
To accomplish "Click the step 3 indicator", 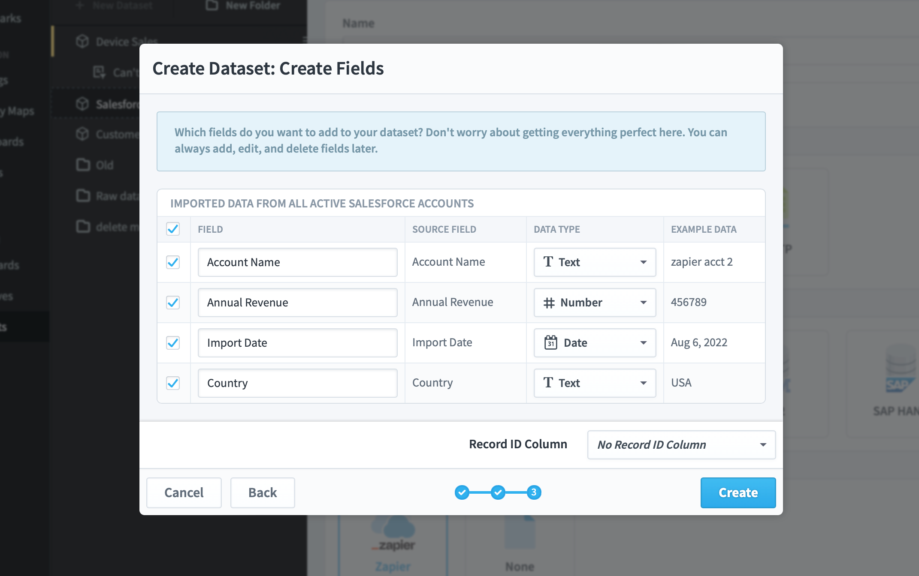I will pyautogui.click(x=534, y=492).
